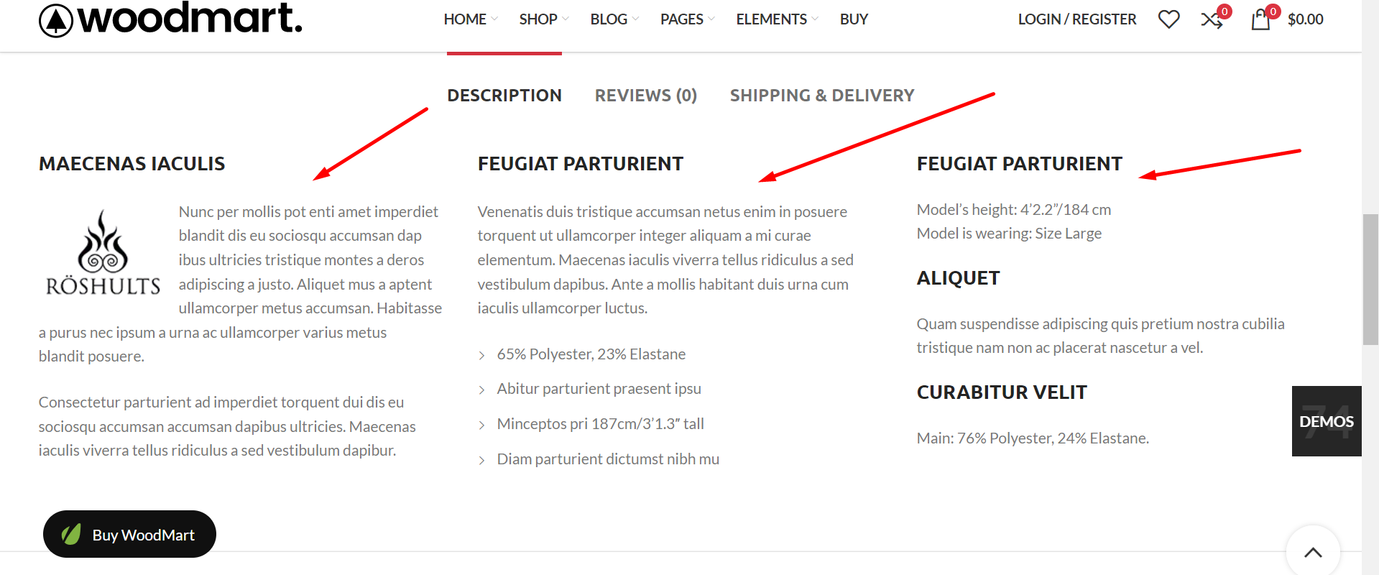The image size is (1379, 575).
Task: Click the Login / Register link
Action: point(1076,19)
